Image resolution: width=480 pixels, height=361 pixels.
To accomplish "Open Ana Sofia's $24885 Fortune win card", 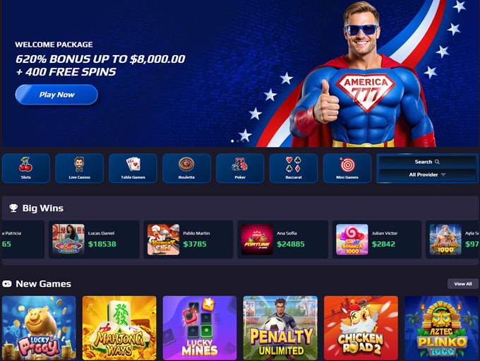I will click(x=282, y=239).
